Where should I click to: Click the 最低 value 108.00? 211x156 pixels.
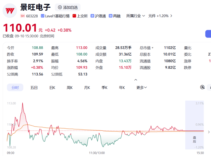click(x=82, y=54)
